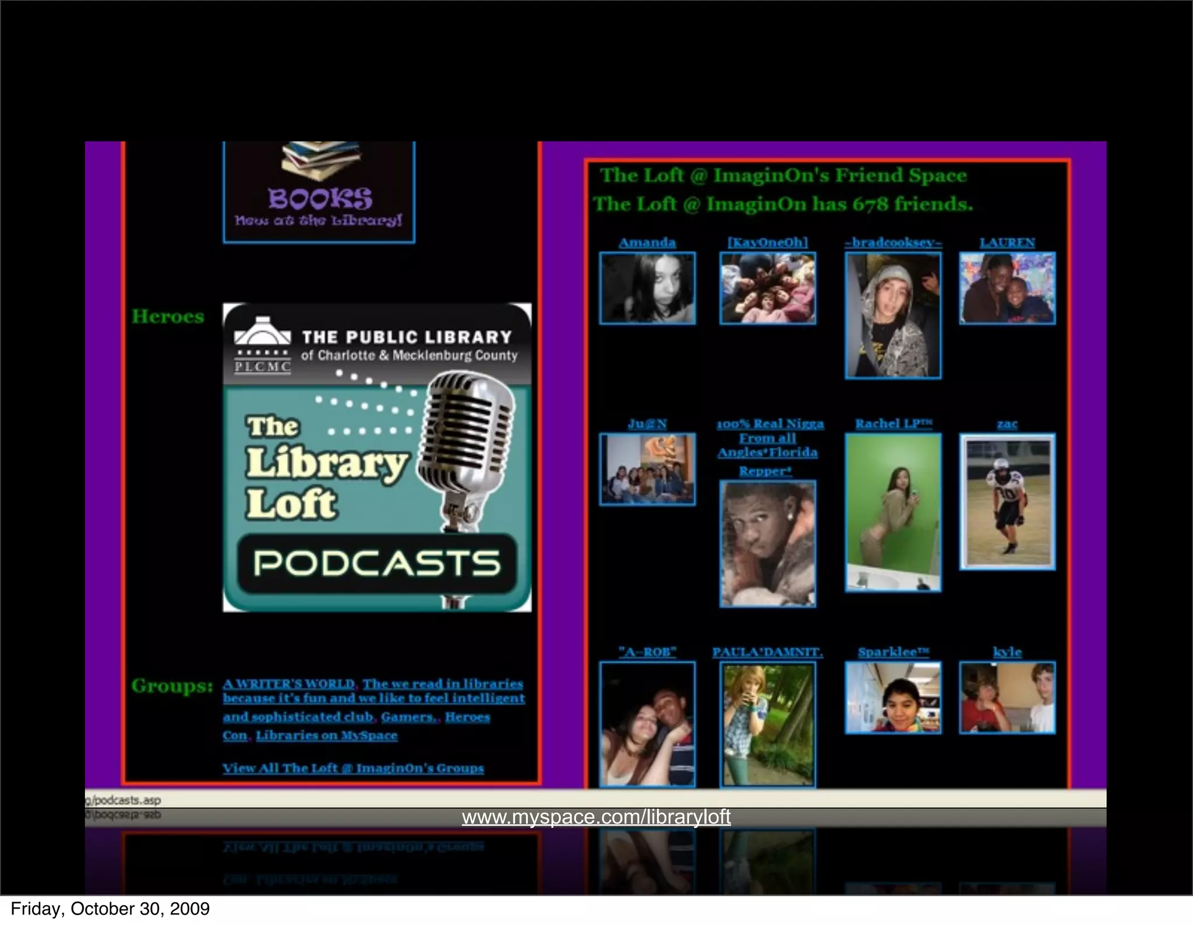Open the Rachel LP profile name link

tap(893, 424)
